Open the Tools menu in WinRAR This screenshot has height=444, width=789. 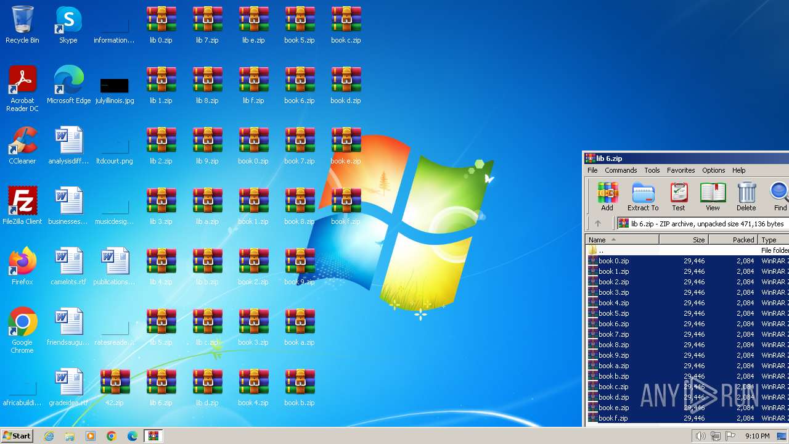click(x=652, y=170)
